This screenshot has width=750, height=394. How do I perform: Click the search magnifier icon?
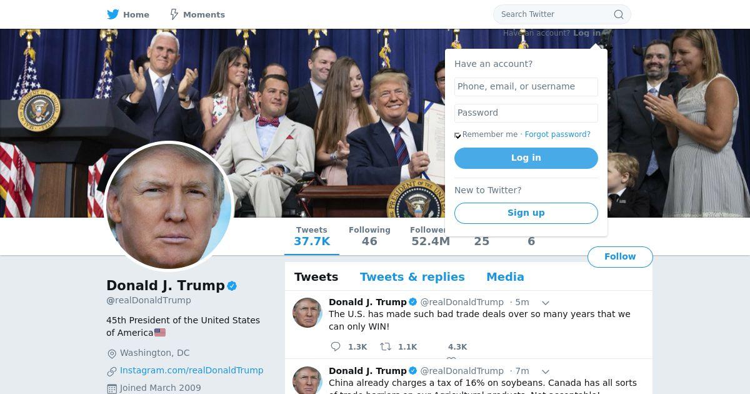[618, 14]
